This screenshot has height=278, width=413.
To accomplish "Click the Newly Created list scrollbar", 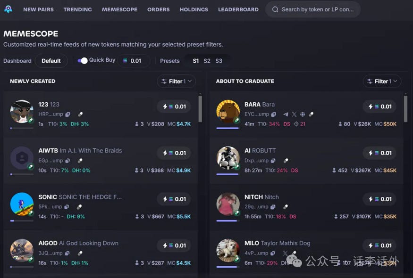I will pos(200,109).
